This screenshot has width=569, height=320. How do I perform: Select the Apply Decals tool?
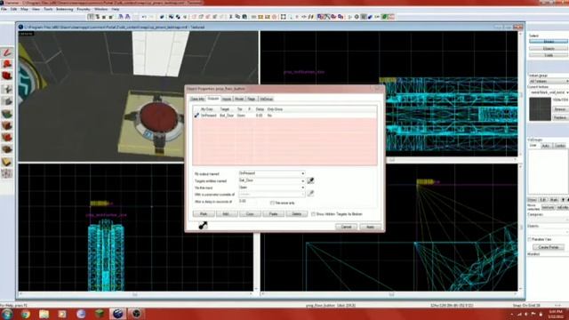[7, 138]
